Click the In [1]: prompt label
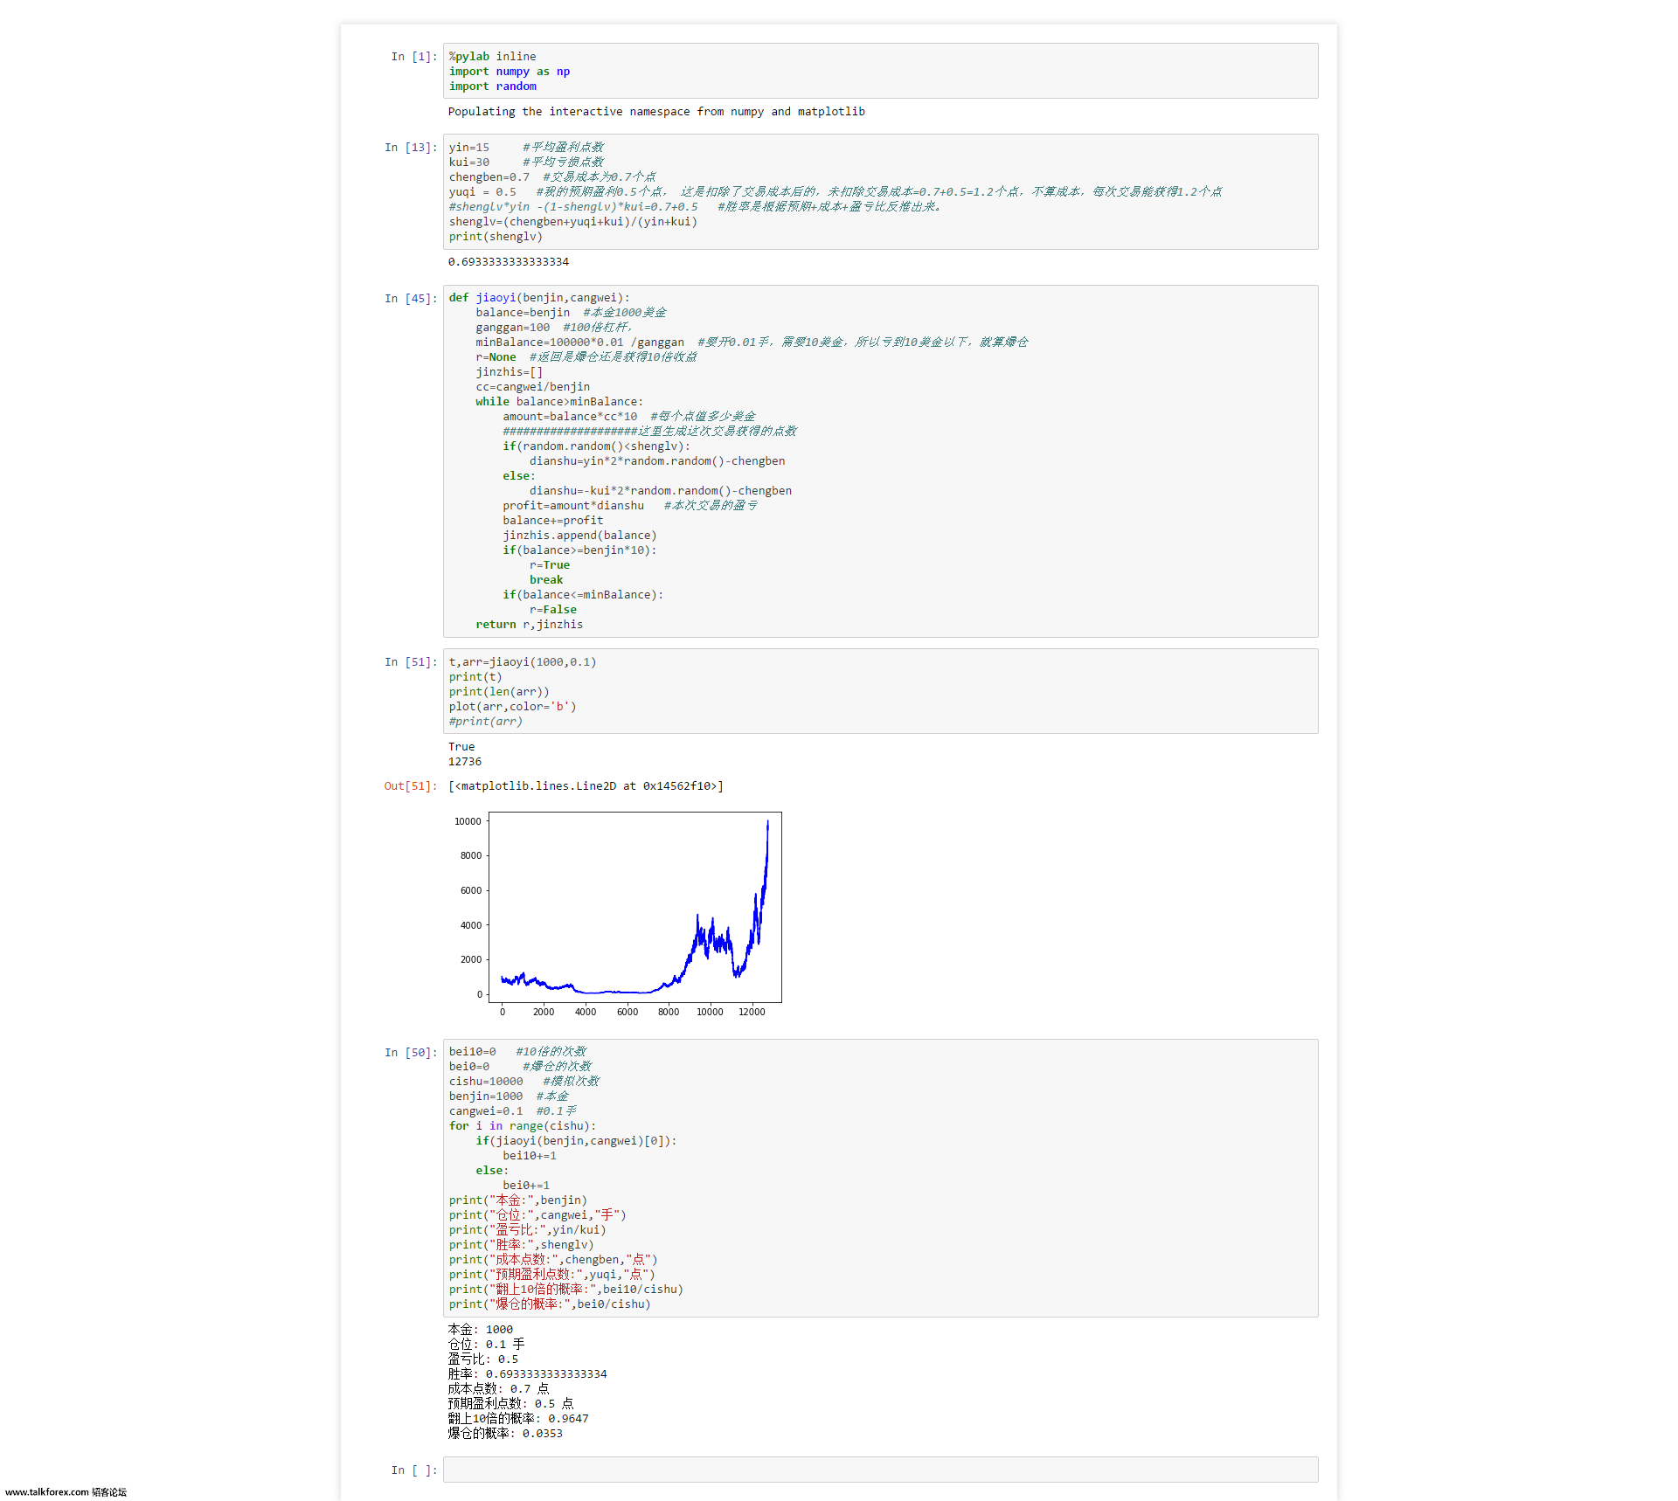Image resolution: width=1678 pixels, height=1501 pixels. point(413,57)
